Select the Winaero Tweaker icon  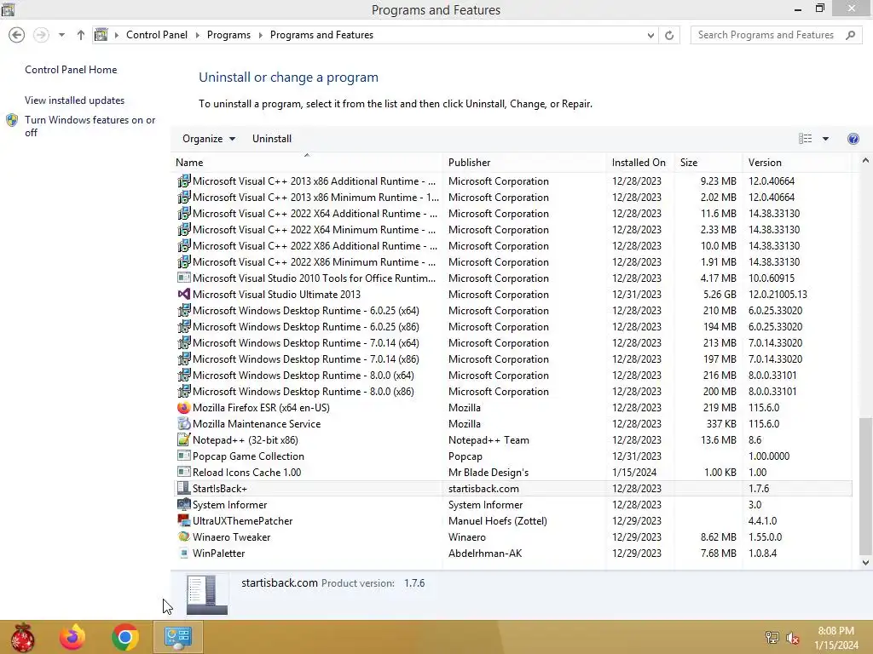[184, 536]
